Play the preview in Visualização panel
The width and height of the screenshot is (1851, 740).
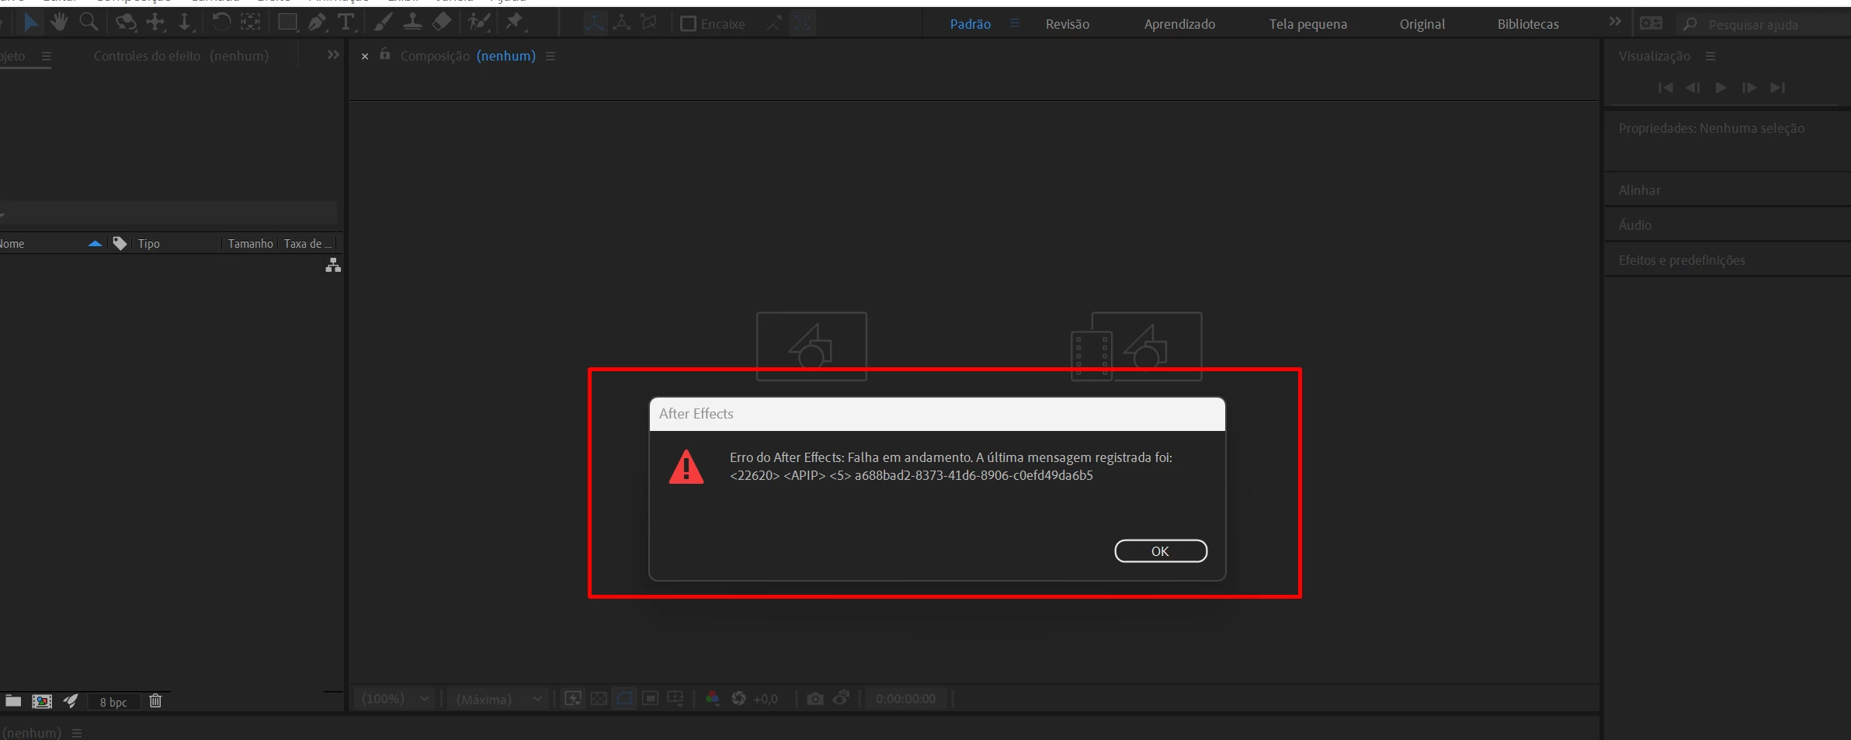point(1721,88)
